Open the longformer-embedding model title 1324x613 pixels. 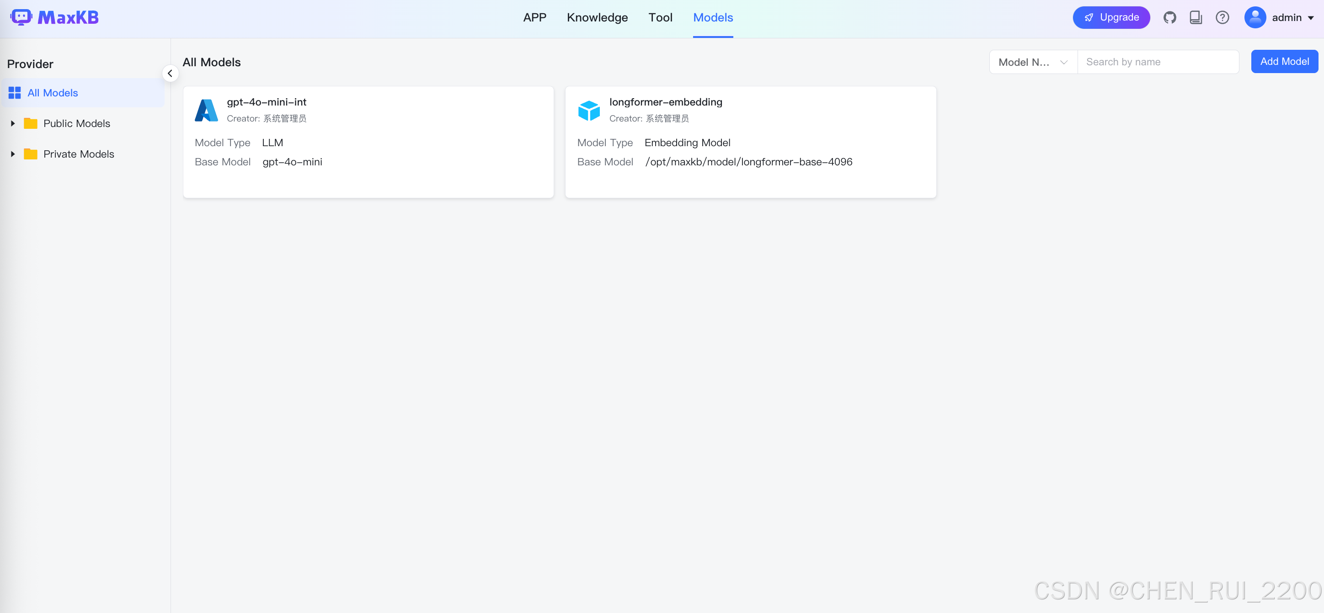pyautogui.click(x=666, y=102)
